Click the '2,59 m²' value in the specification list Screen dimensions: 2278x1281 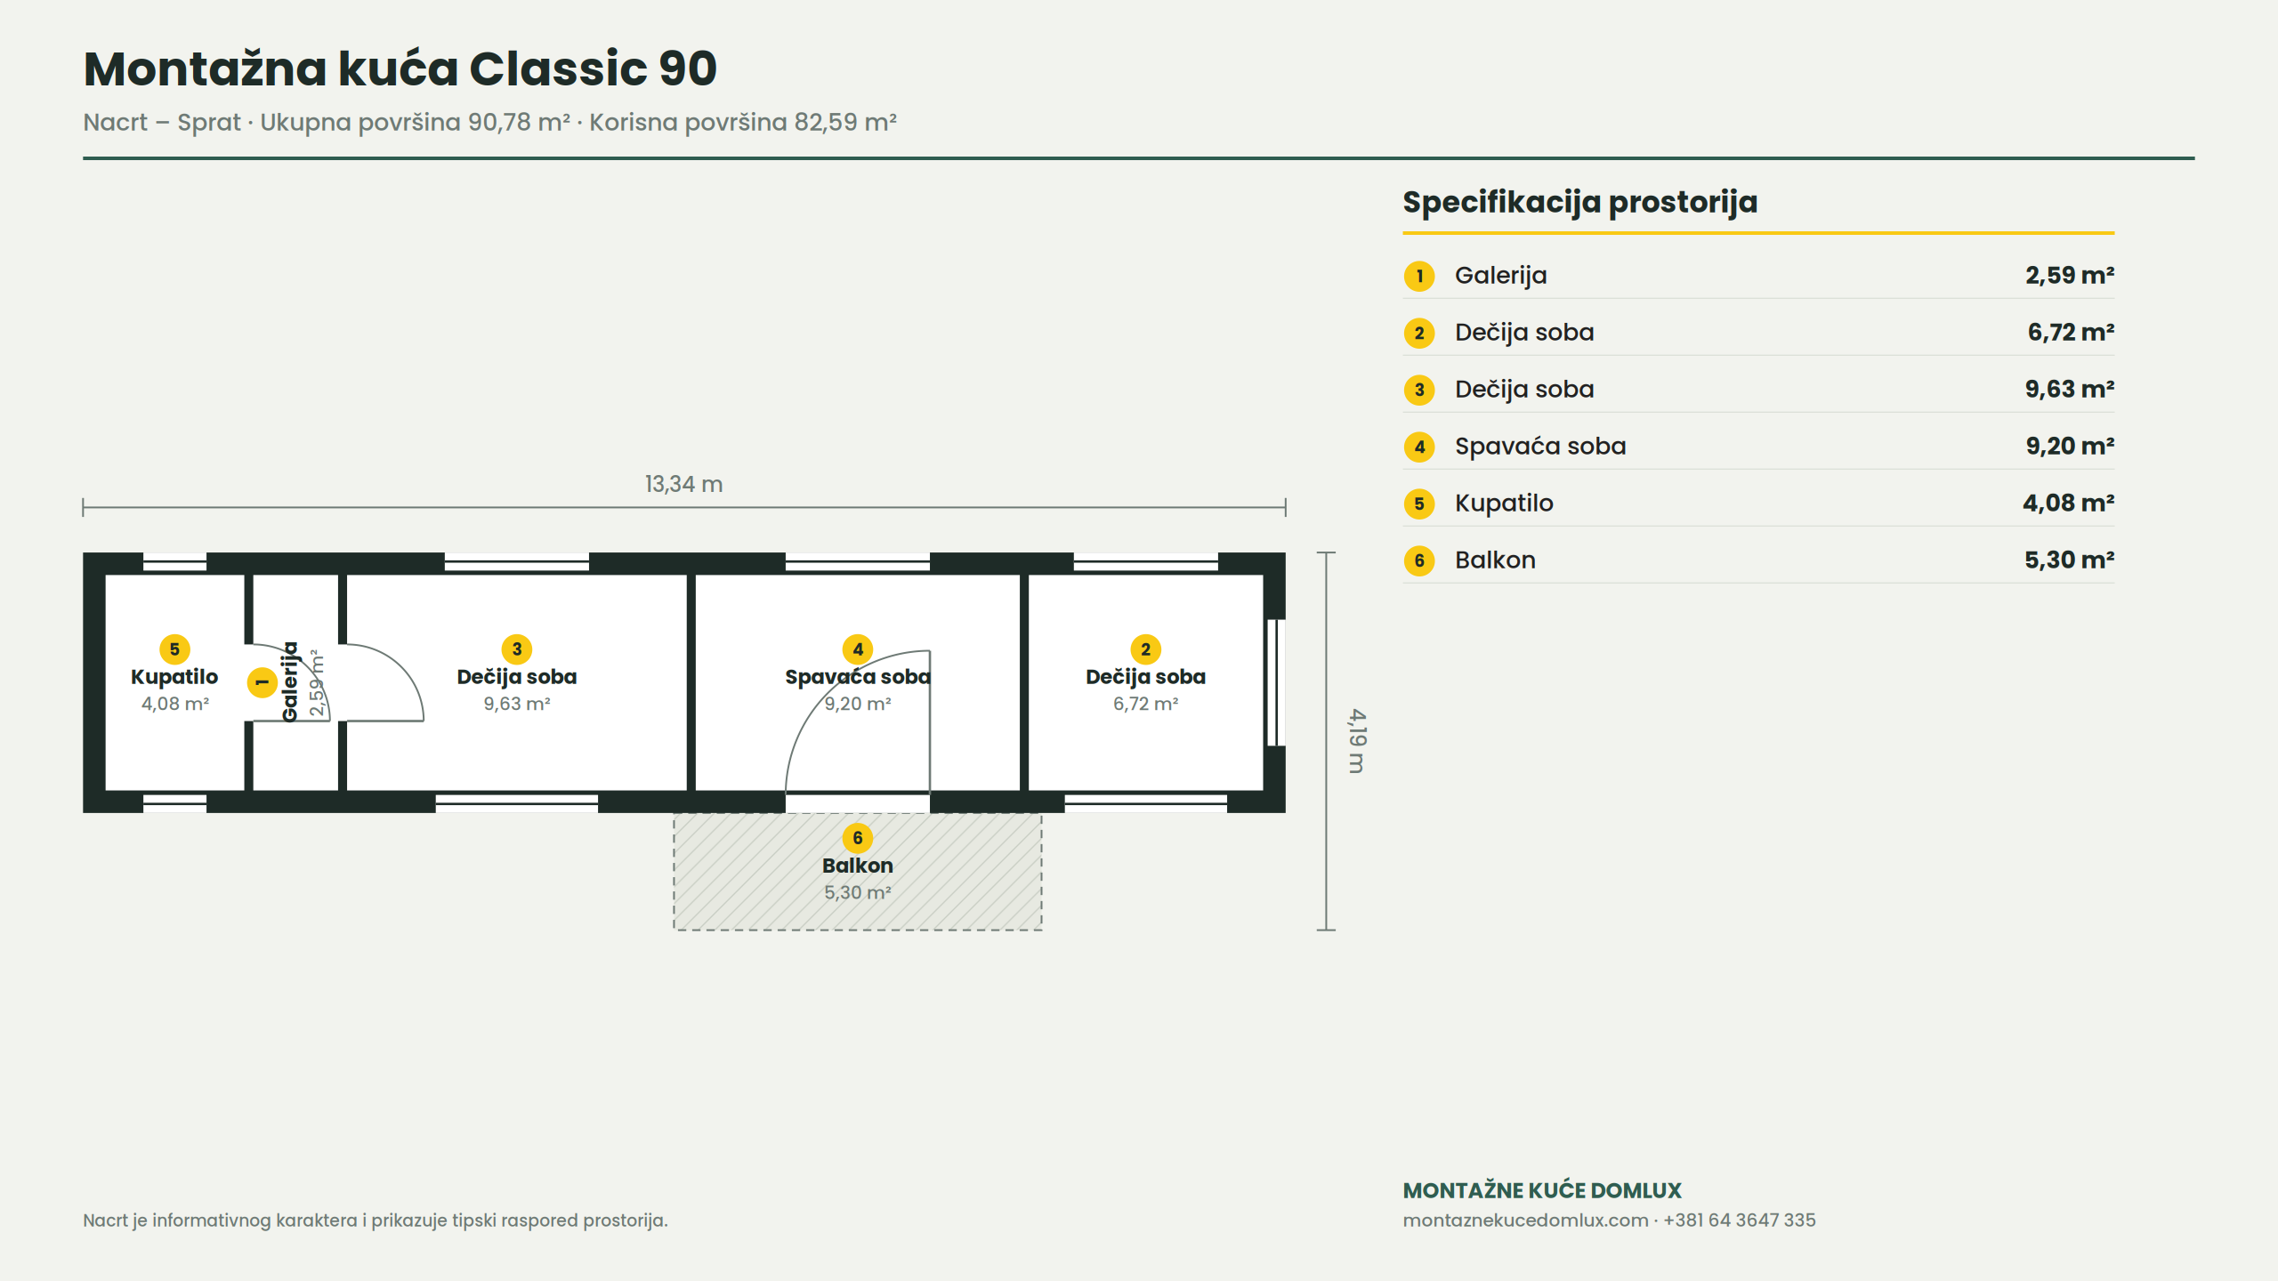pos(2070,276)
